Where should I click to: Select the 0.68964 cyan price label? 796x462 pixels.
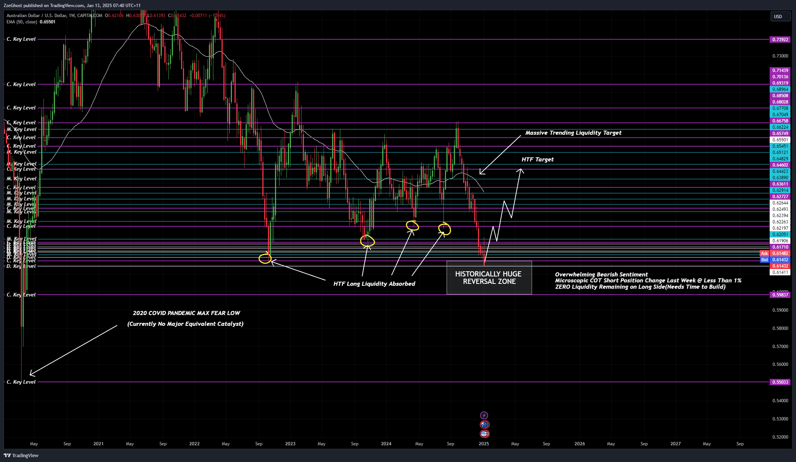780,89
